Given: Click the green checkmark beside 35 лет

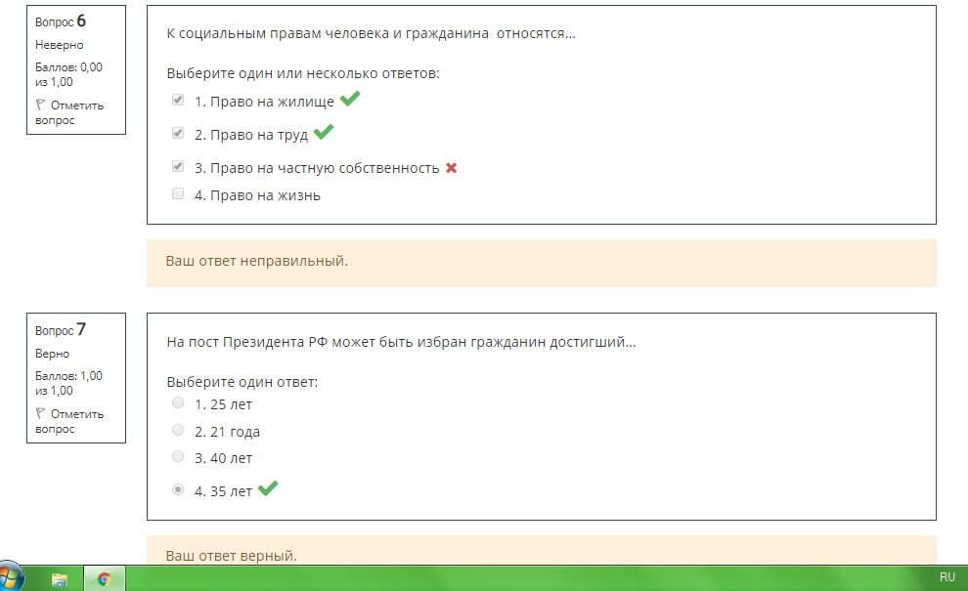Looking at the screenshot, I should coord(268,488).
